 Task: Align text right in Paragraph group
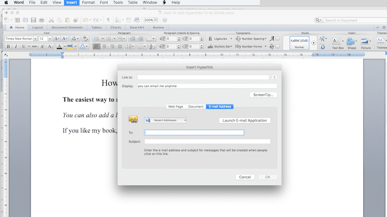tap(112, 46)
